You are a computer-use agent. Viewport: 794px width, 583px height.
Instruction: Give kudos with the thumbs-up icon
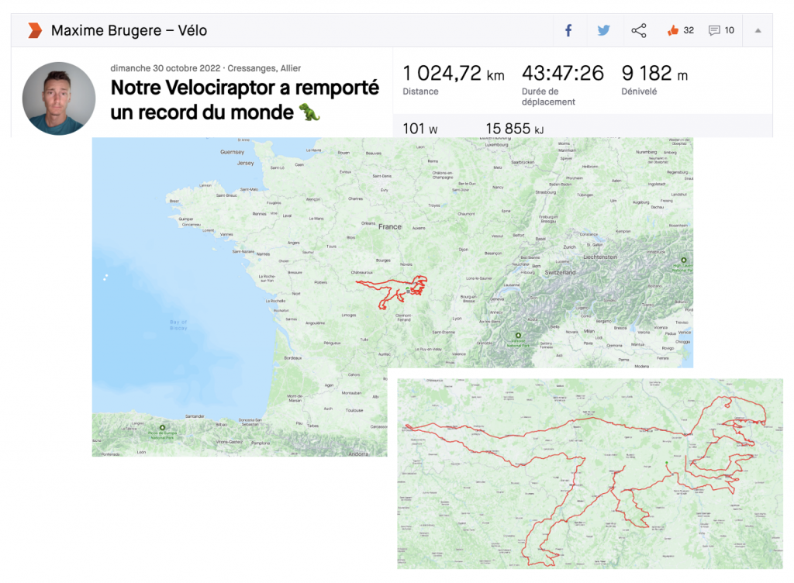click(672, 30)
